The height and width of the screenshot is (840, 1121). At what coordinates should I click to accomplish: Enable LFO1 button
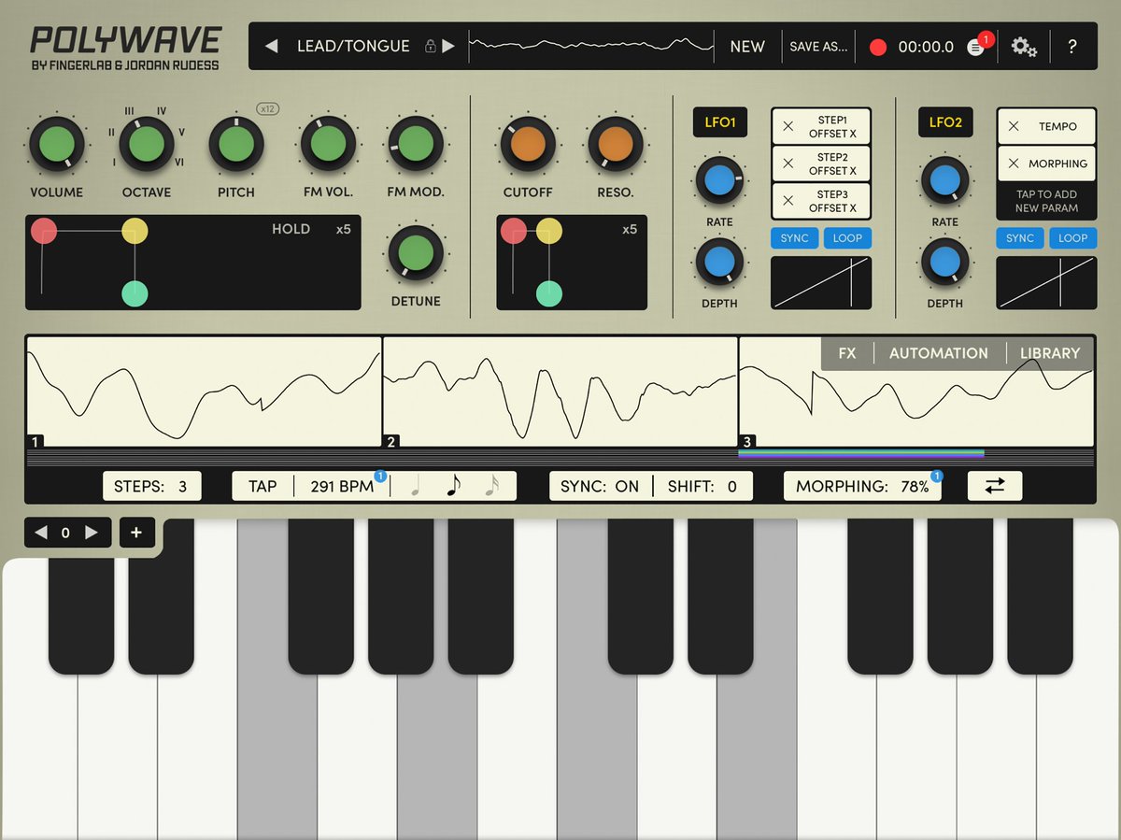click(720, 122)
